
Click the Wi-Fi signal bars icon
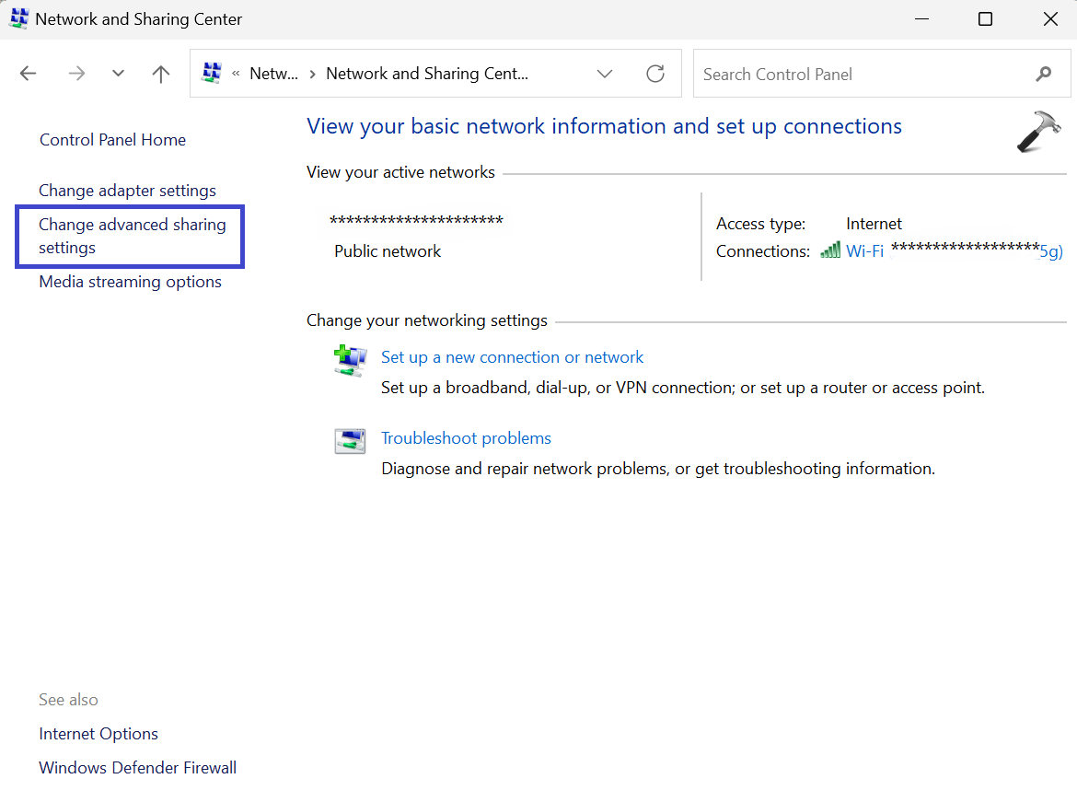click(x=830, y=250)
